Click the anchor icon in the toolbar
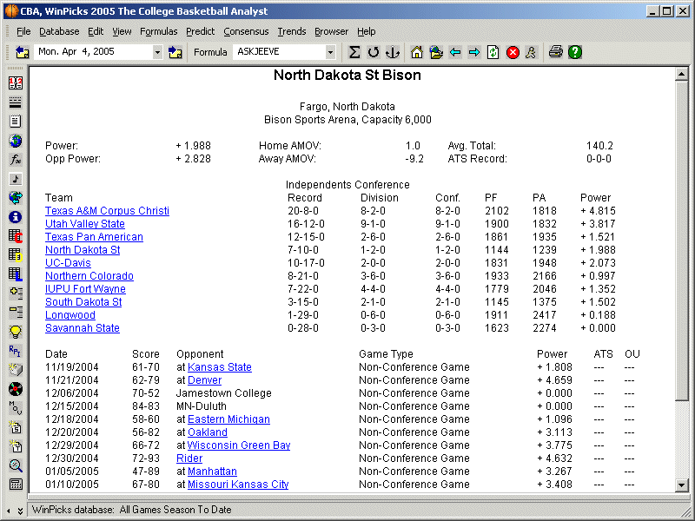695x521 pixels. point(393,52)
